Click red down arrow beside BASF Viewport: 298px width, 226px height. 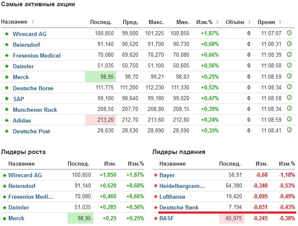click(156, 218)
